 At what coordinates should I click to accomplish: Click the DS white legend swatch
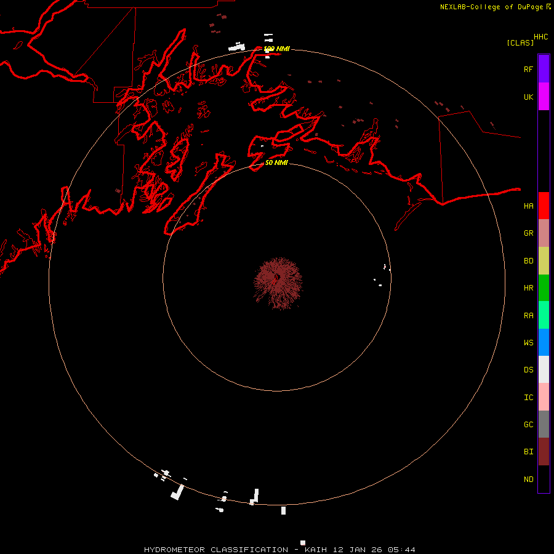coord(544,369)
